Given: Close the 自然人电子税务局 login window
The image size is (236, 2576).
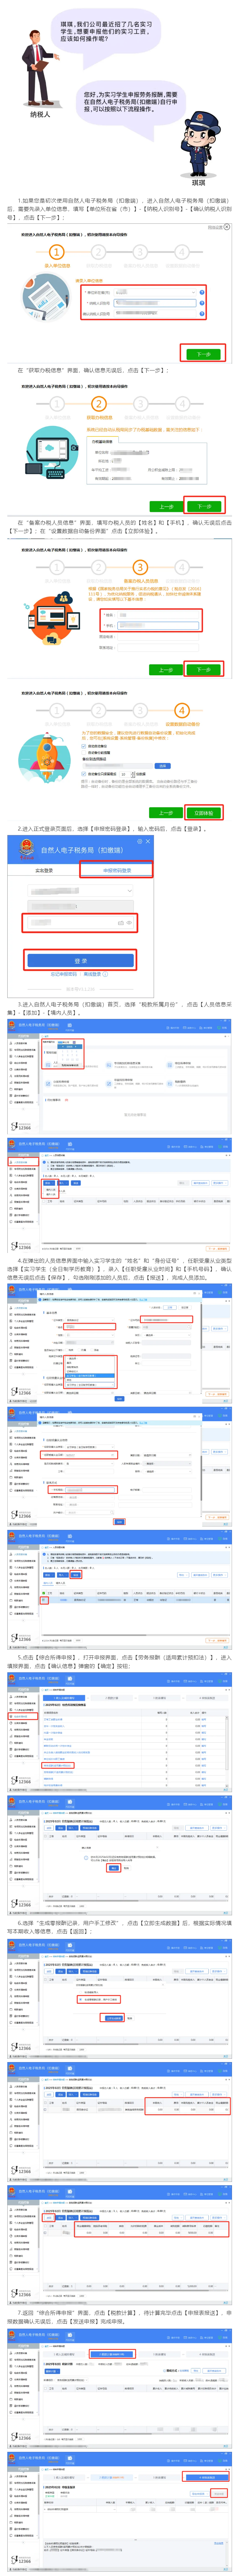Looking at the screenshot, I should (148, 841).
